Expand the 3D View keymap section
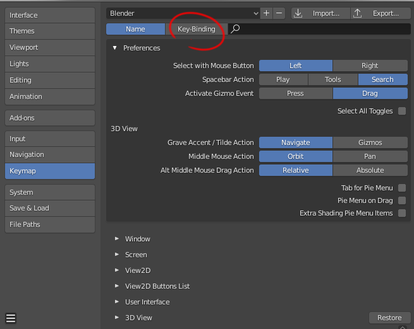 pyautogui.click(x=117, y=318)
